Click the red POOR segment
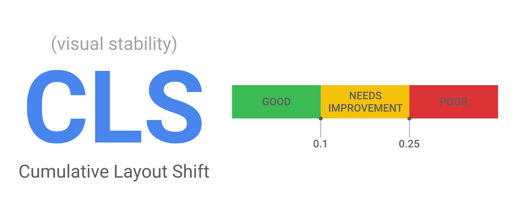The image size is (516, 215). [x=454, y=102]
